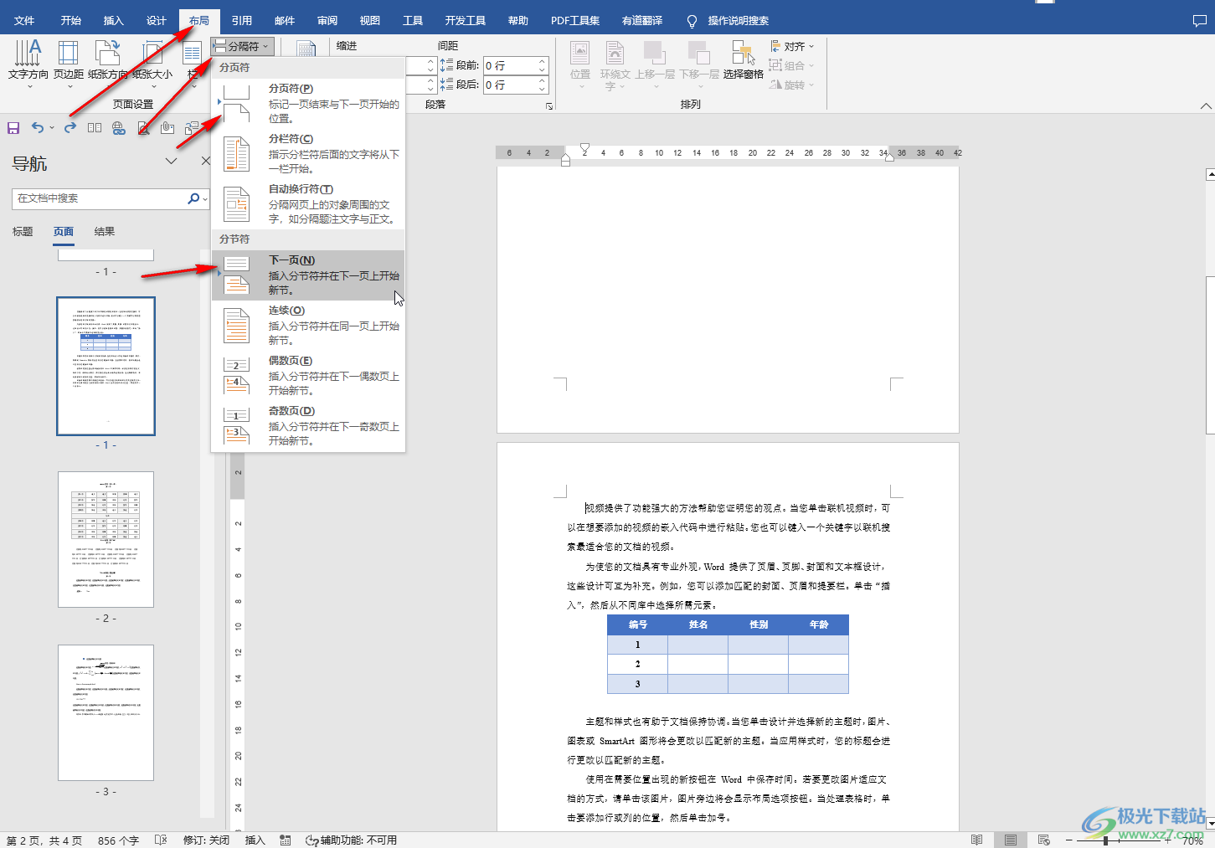This screenshot has width=1215, height=848.
Task: Click the 下移一层 send backward icon
Action: point(698,64)
